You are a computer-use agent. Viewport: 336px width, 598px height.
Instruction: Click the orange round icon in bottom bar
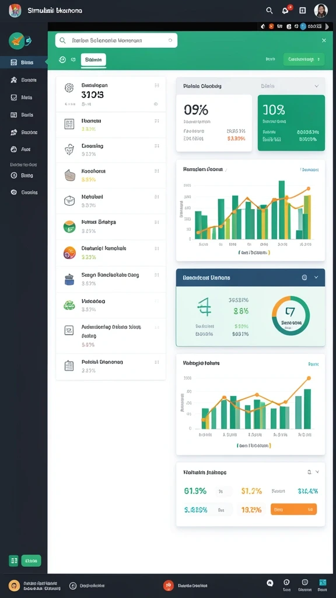click(x=14, y=585)
